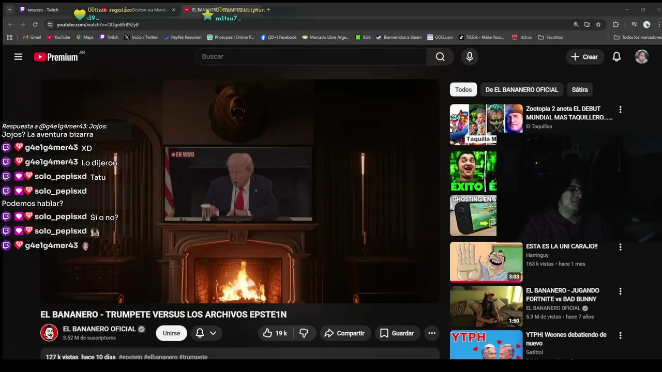Open options for Fortnite vs Bad Bunny video

620,291
